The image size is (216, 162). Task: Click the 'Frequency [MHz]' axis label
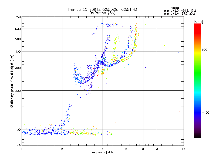pos(102,152)
